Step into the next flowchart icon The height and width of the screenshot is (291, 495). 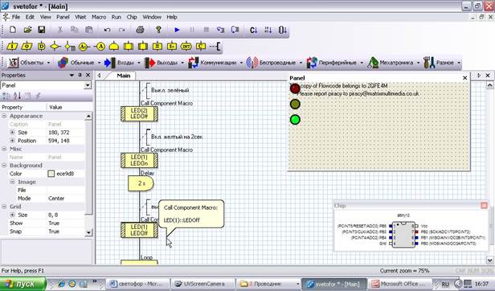click(220, 30)
